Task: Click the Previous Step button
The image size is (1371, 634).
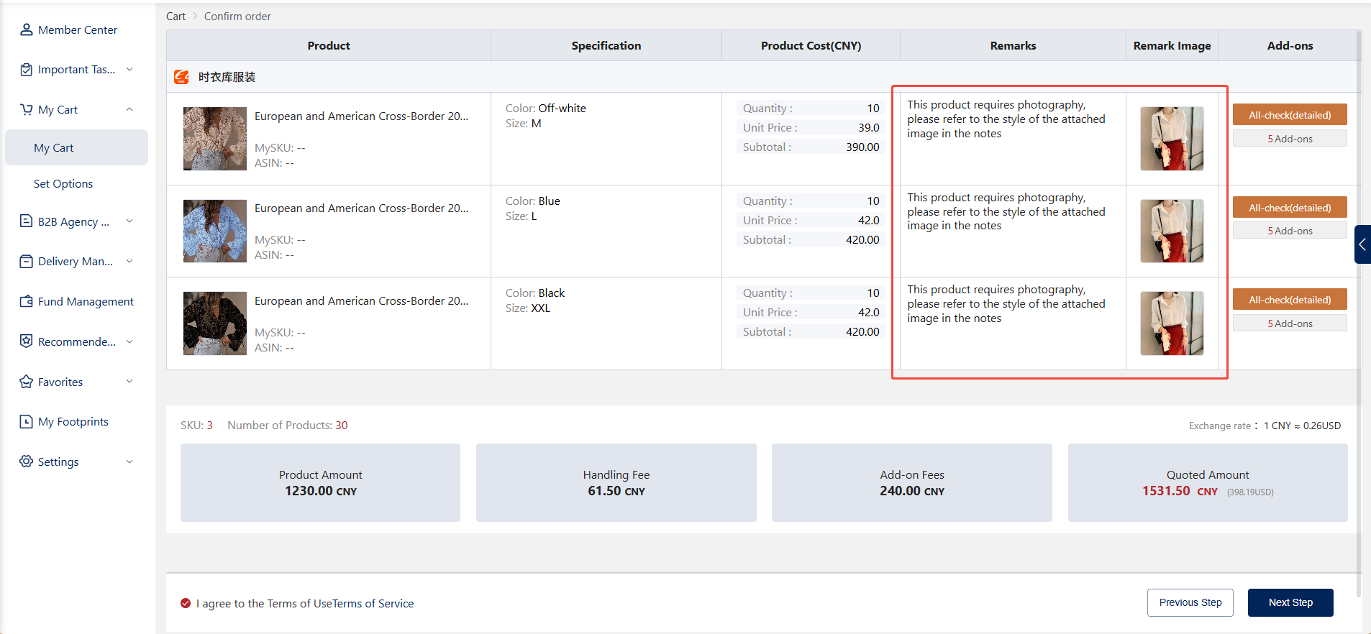Action: tap(1190, 602)
